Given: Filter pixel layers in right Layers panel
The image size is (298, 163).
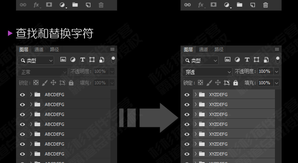Looking at the screenshot, I should 228,60.
